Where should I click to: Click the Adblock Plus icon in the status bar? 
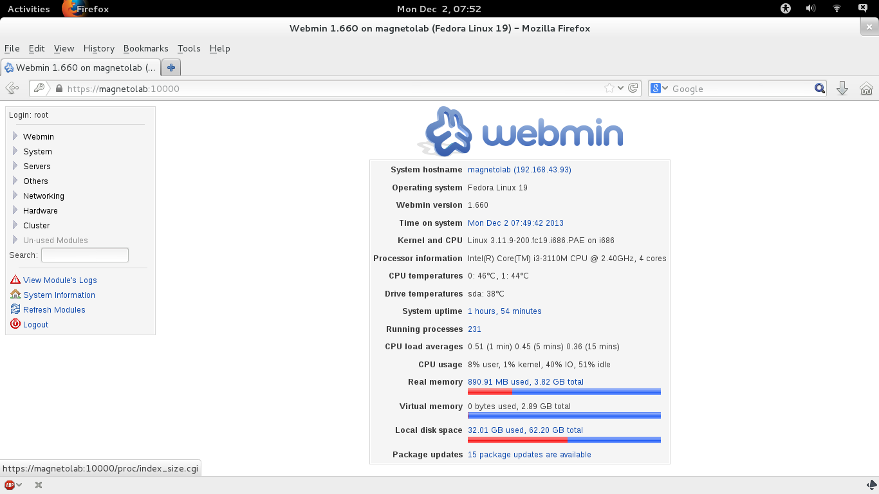coord(9,484)
